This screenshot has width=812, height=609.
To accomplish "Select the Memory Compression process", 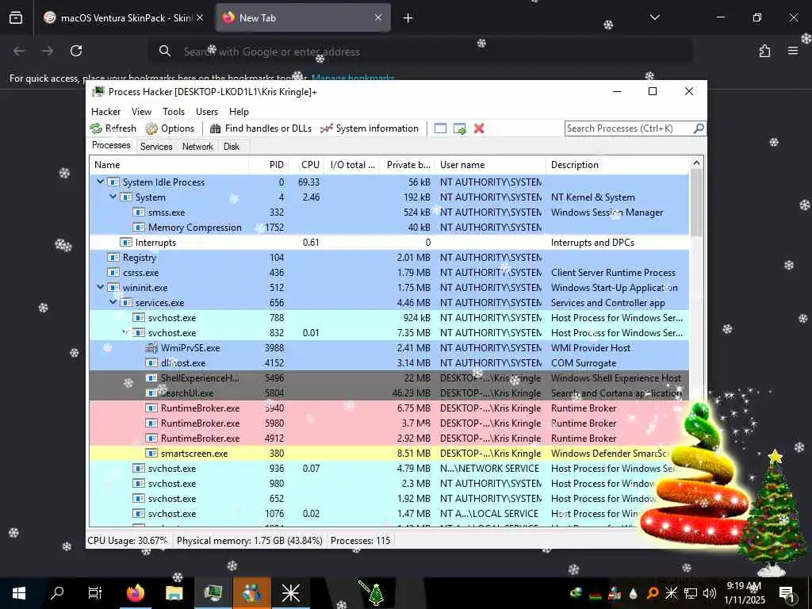I will click(389, 228).
